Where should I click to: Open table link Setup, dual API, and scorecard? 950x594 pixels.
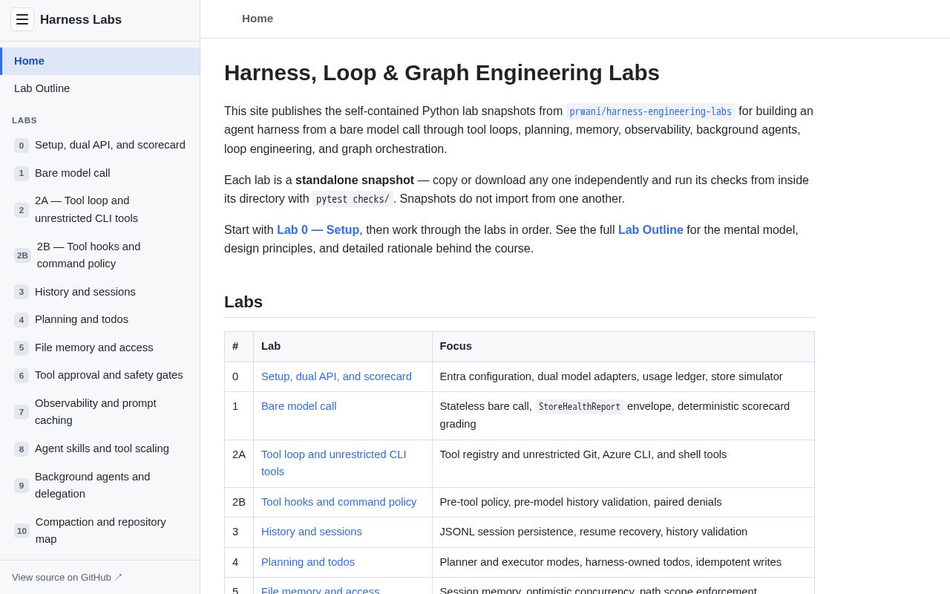click(336, 376)
